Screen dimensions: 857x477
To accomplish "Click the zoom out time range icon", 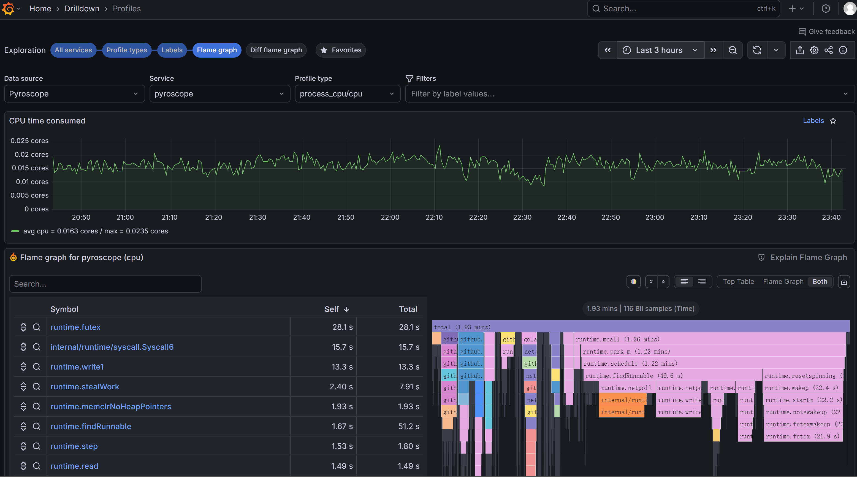I will [x=732, y=50].
